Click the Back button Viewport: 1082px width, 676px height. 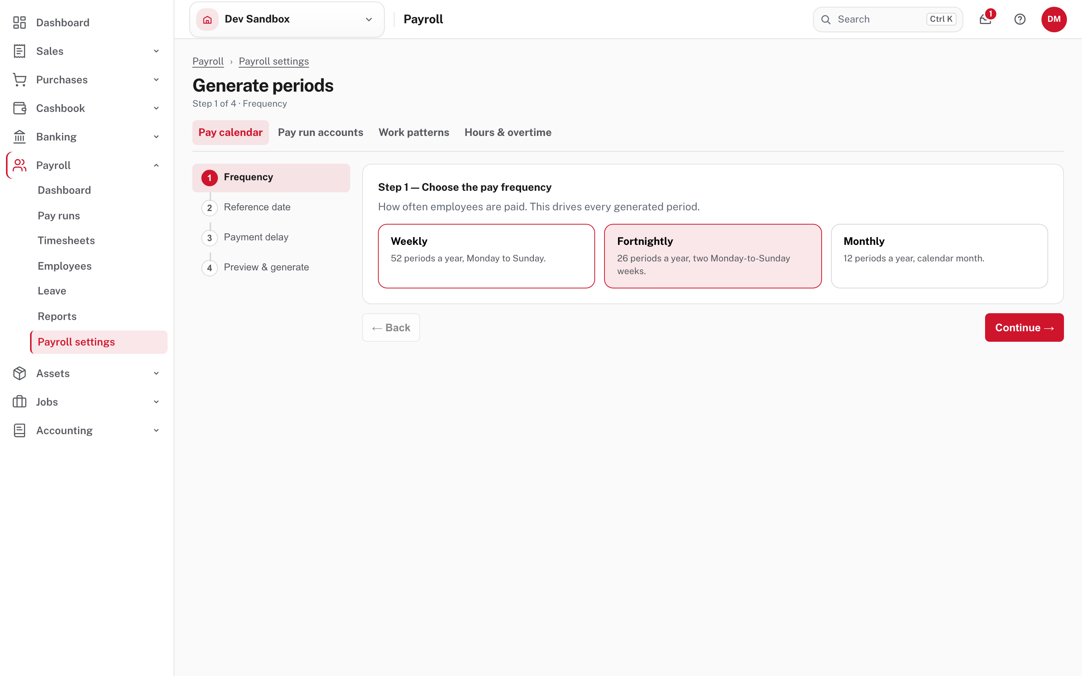point(391,328)
